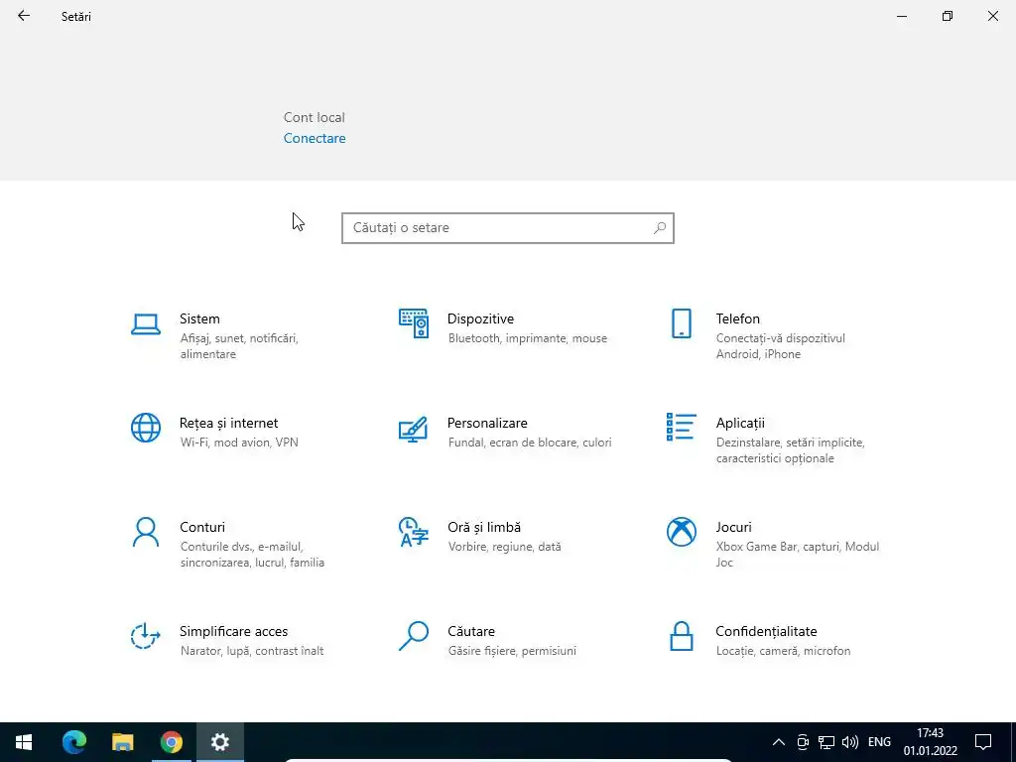Viewport: 1016px width, 762px height.
Task: Open the Telefon phone icon
Action: (681, 323)
